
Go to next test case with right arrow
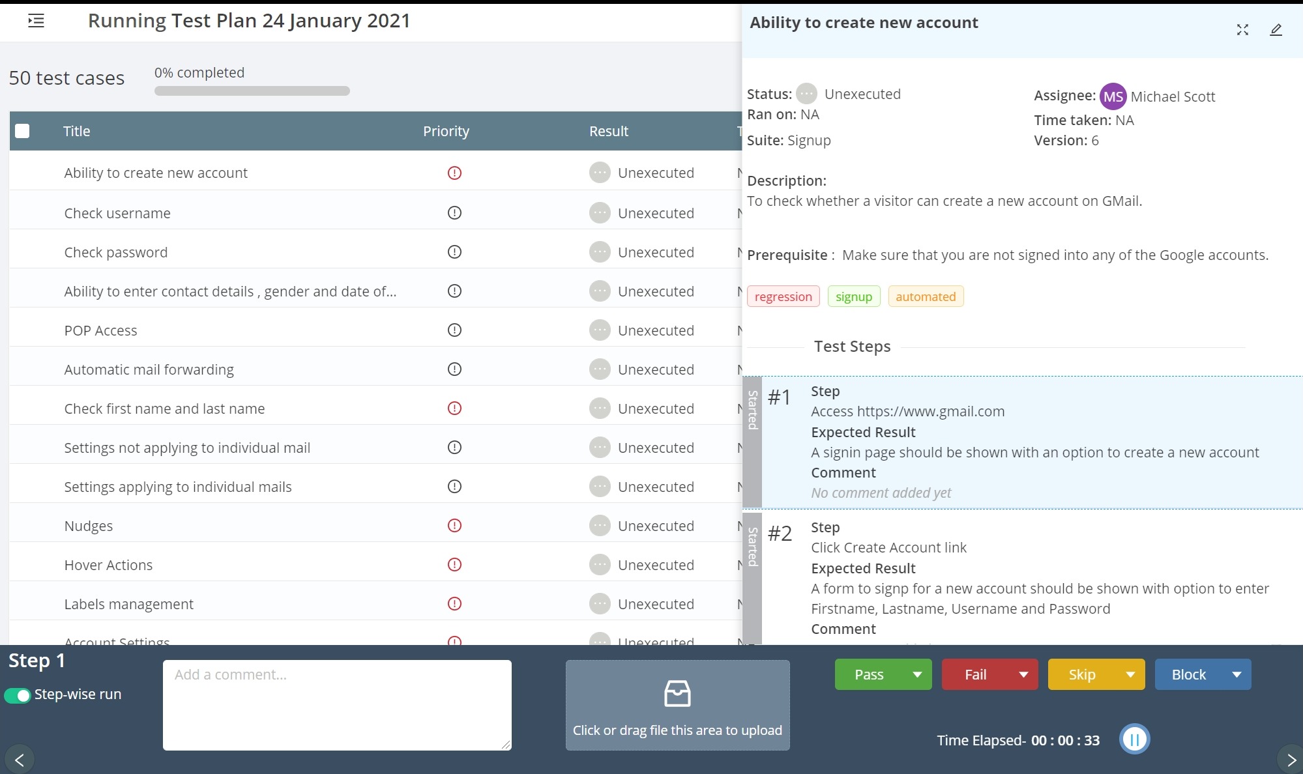[1287, 759]
